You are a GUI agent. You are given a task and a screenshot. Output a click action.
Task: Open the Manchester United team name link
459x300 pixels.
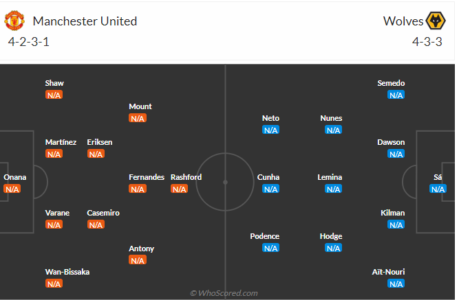click(x=85, y=21)
